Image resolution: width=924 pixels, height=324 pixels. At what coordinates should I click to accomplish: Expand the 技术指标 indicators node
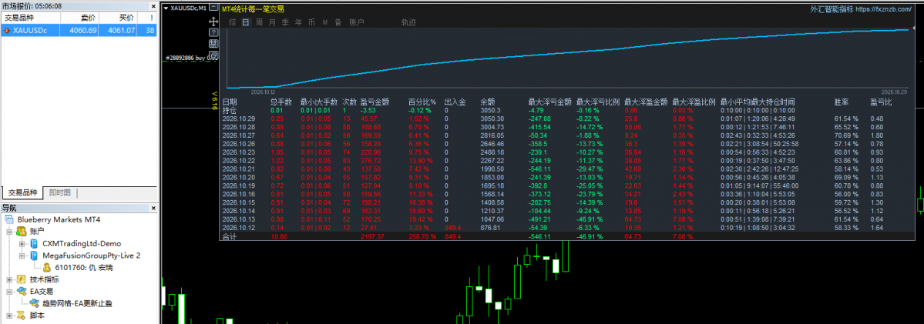pos(9,279)
